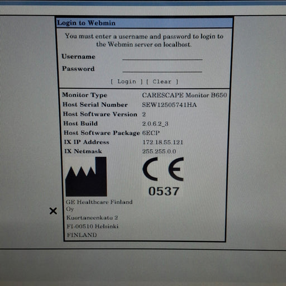
Task: Select the IX Netmask value '255.255.0.0'
Action: click(x=159, y=151)
